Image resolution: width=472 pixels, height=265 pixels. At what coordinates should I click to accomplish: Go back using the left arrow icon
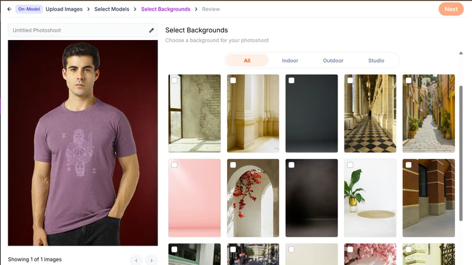tap(9, 9)
